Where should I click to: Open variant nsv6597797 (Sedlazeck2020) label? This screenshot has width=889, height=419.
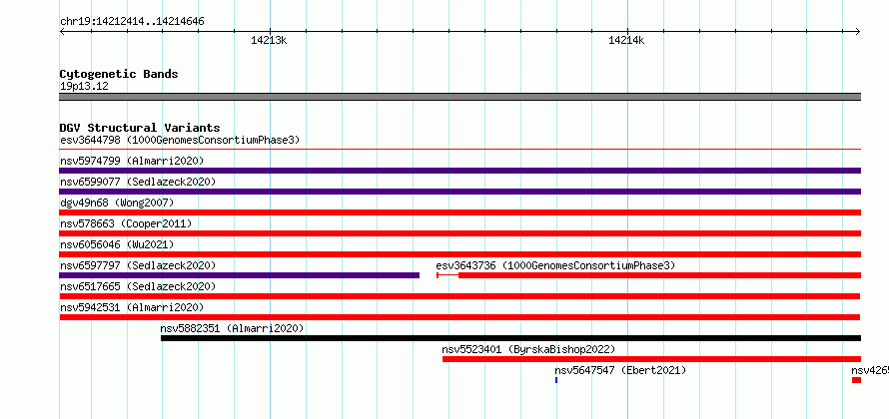pos(138,265)
